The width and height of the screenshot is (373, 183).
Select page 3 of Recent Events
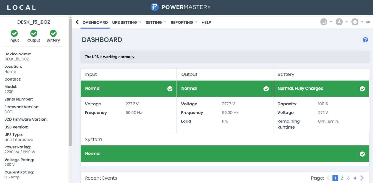[x=348, y=178]
